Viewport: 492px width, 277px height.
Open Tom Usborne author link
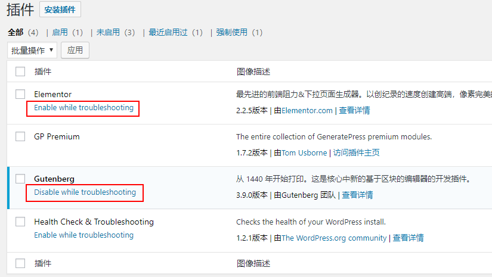[304, 152]
